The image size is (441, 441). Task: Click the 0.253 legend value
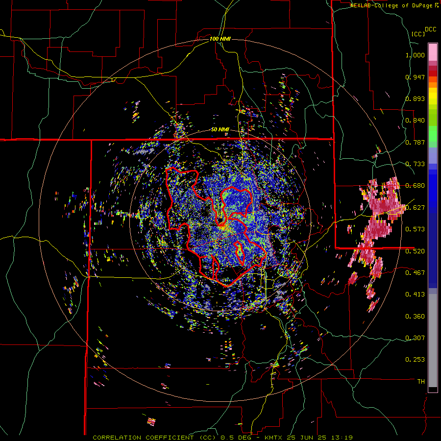tap(415, 360)
